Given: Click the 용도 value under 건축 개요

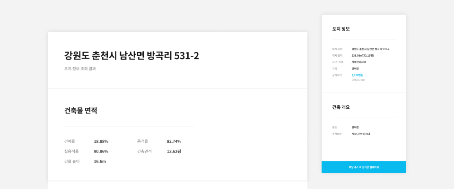Looking at the screenshot, I should coord(355,127).
